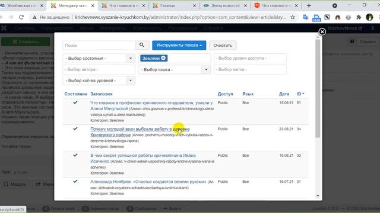Switch to Лента новостей browser tab
Viewport: 380px width, 213px height.
[226, 5]
